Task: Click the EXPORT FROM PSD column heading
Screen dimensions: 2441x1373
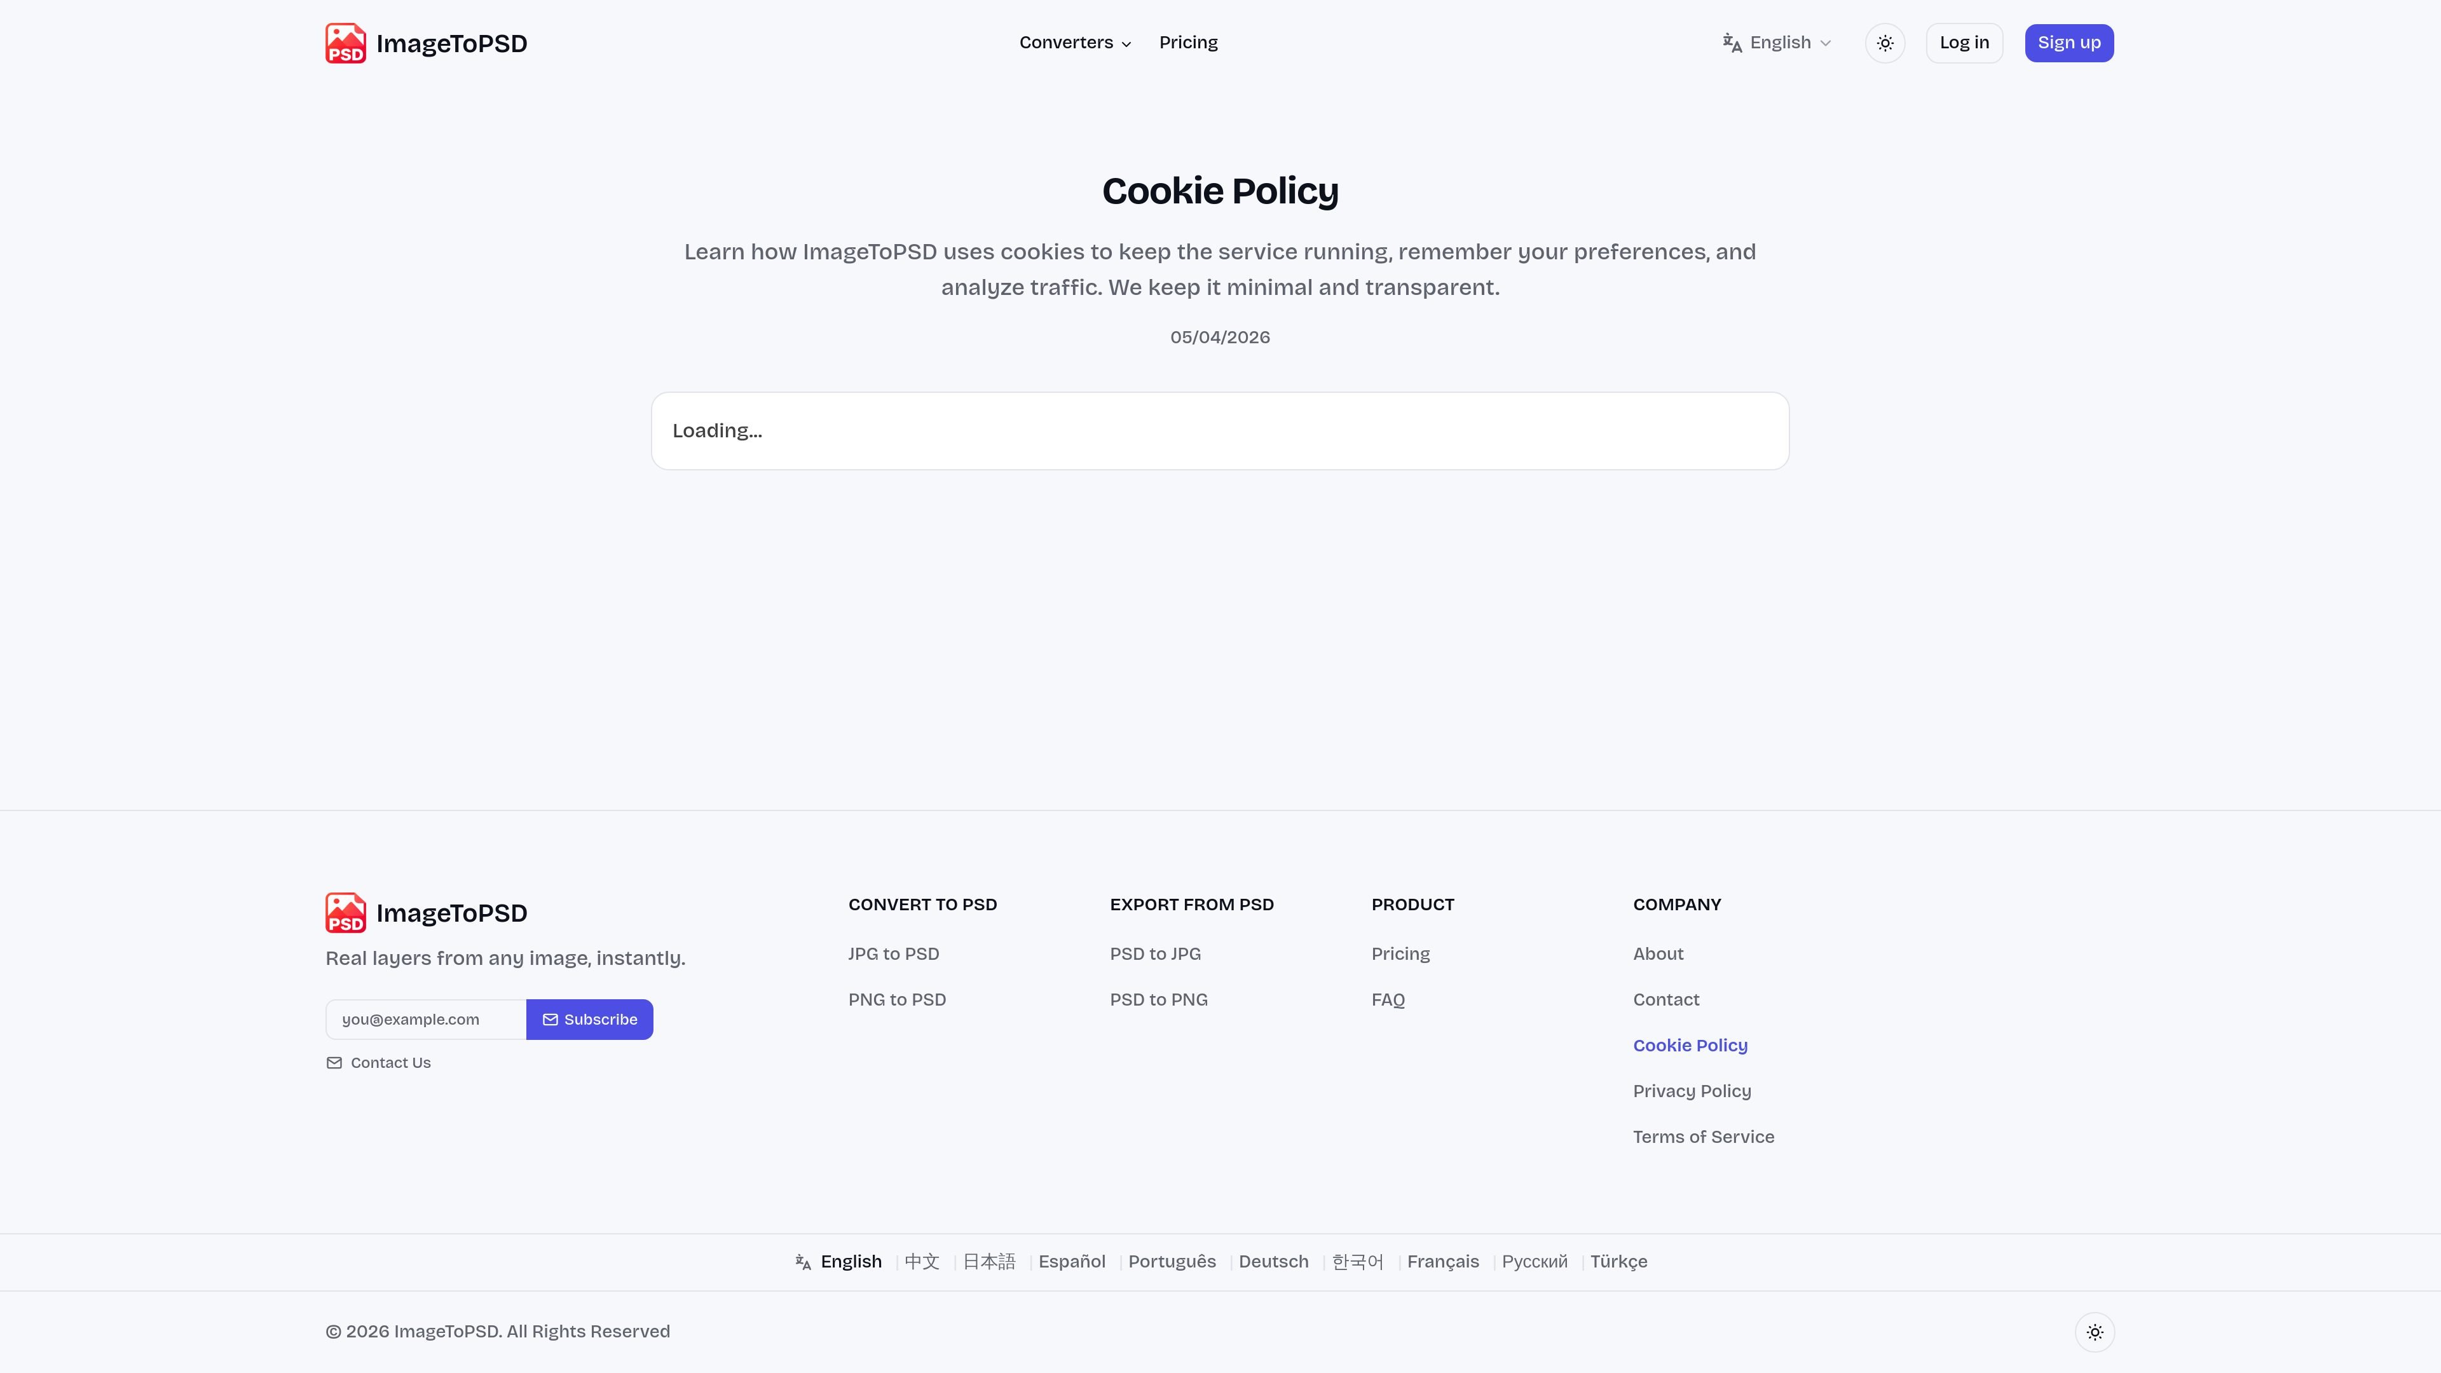Action: click(1191, 904)
